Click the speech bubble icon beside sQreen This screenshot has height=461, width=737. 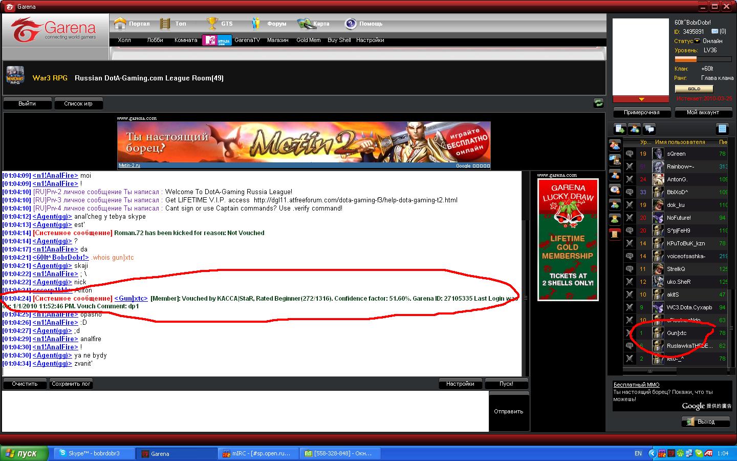click(630, 154)
